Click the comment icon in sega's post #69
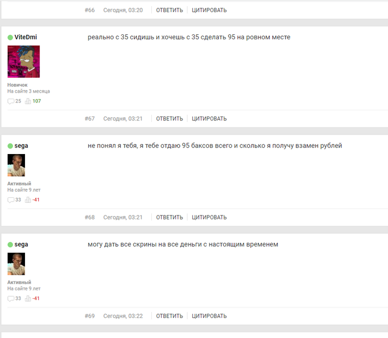388x338 pixels. click(11, 299)
